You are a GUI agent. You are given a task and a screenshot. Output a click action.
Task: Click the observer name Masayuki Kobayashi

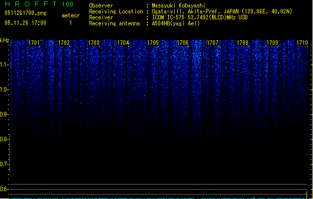[179, 5]
